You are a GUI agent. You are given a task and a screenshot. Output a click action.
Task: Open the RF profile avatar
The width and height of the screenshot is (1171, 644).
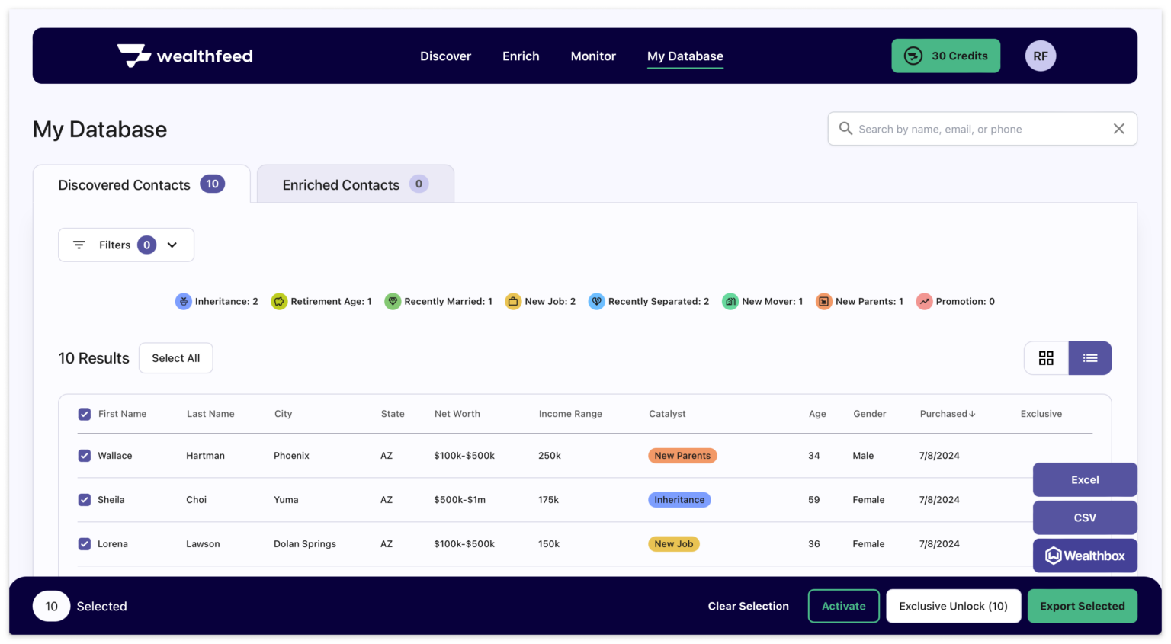click(1040, 55)
